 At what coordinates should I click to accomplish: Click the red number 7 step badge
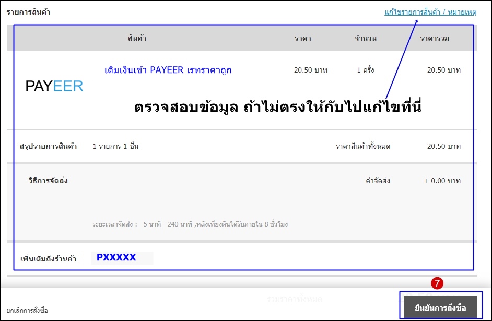437,283
